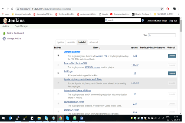Click version 1.42 link
Screen dimensions: 185x123
point(135,56)
